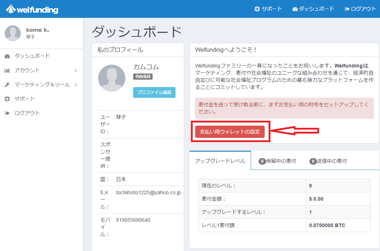Image resolution: width=380 pixels, height=251 pixels.
Task: Click the logout arrow icon in top bar
Action: (x=347, y=9)
